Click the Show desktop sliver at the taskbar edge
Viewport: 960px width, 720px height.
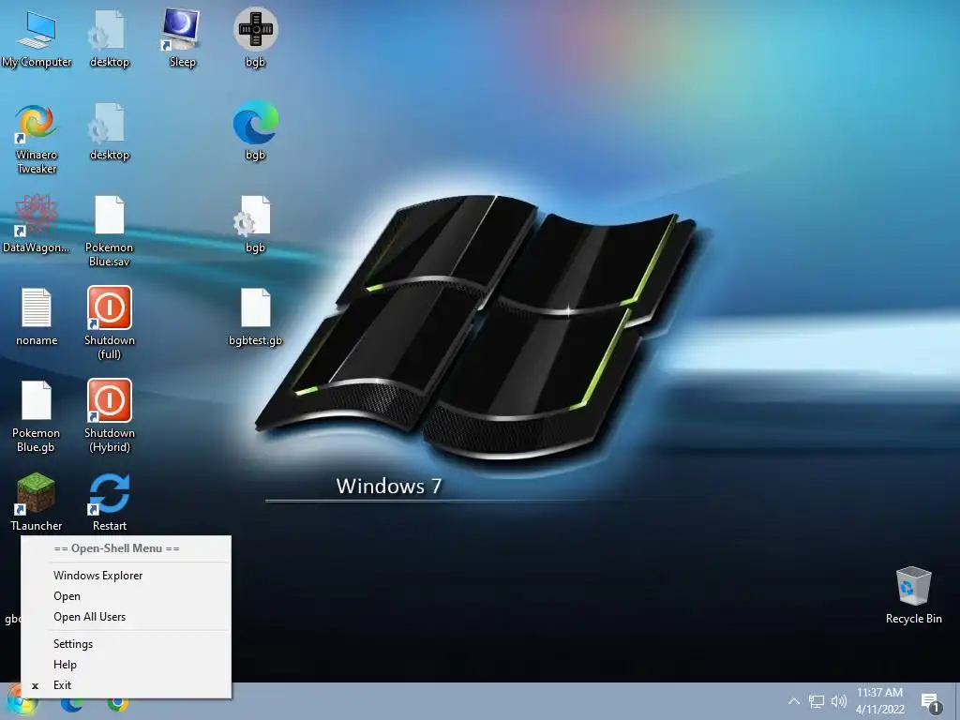coord(957,701)
